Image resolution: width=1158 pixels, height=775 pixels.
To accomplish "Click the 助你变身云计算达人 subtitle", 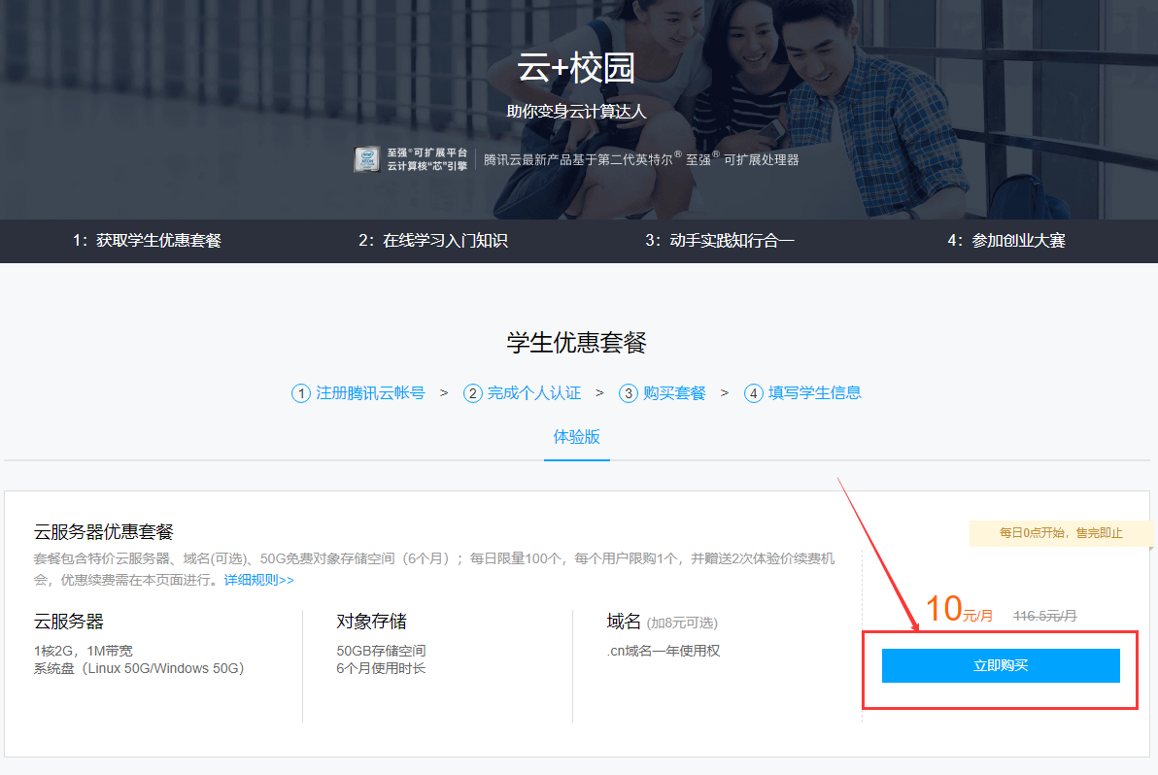I will pos(577,112).
